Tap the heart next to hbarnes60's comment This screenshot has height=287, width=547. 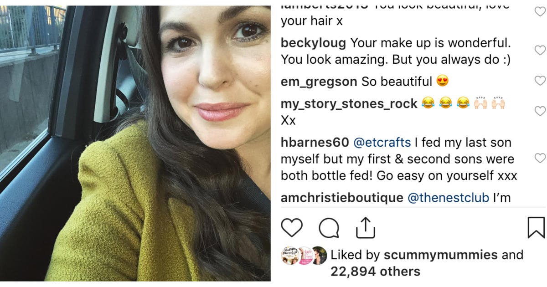pyautogui.click(x=539, y=157)
